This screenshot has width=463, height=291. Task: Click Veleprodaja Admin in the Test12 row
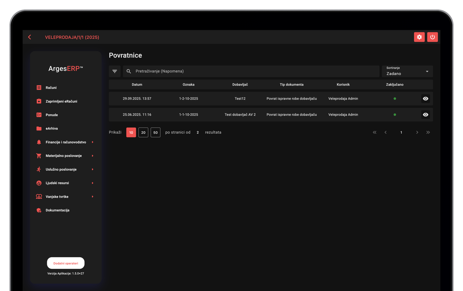(343, 99)
